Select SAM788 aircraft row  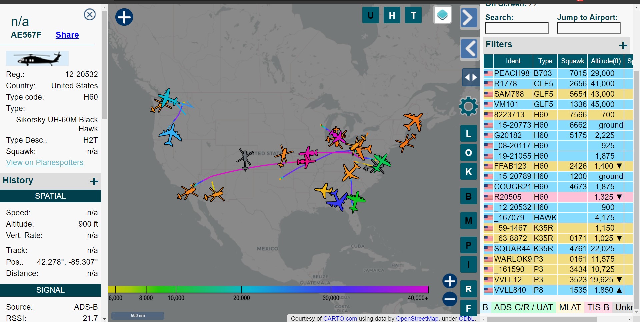click(x=558, y=94)
